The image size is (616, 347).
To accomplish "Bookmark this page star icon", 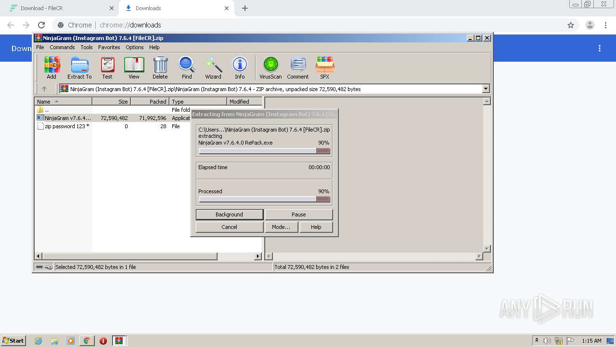I will pyautogui.click(x=571, y=25).
